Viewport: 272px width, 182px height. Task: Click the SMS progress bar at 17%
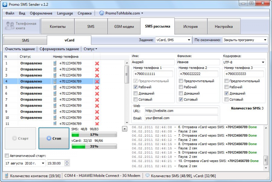pos(94,135)
